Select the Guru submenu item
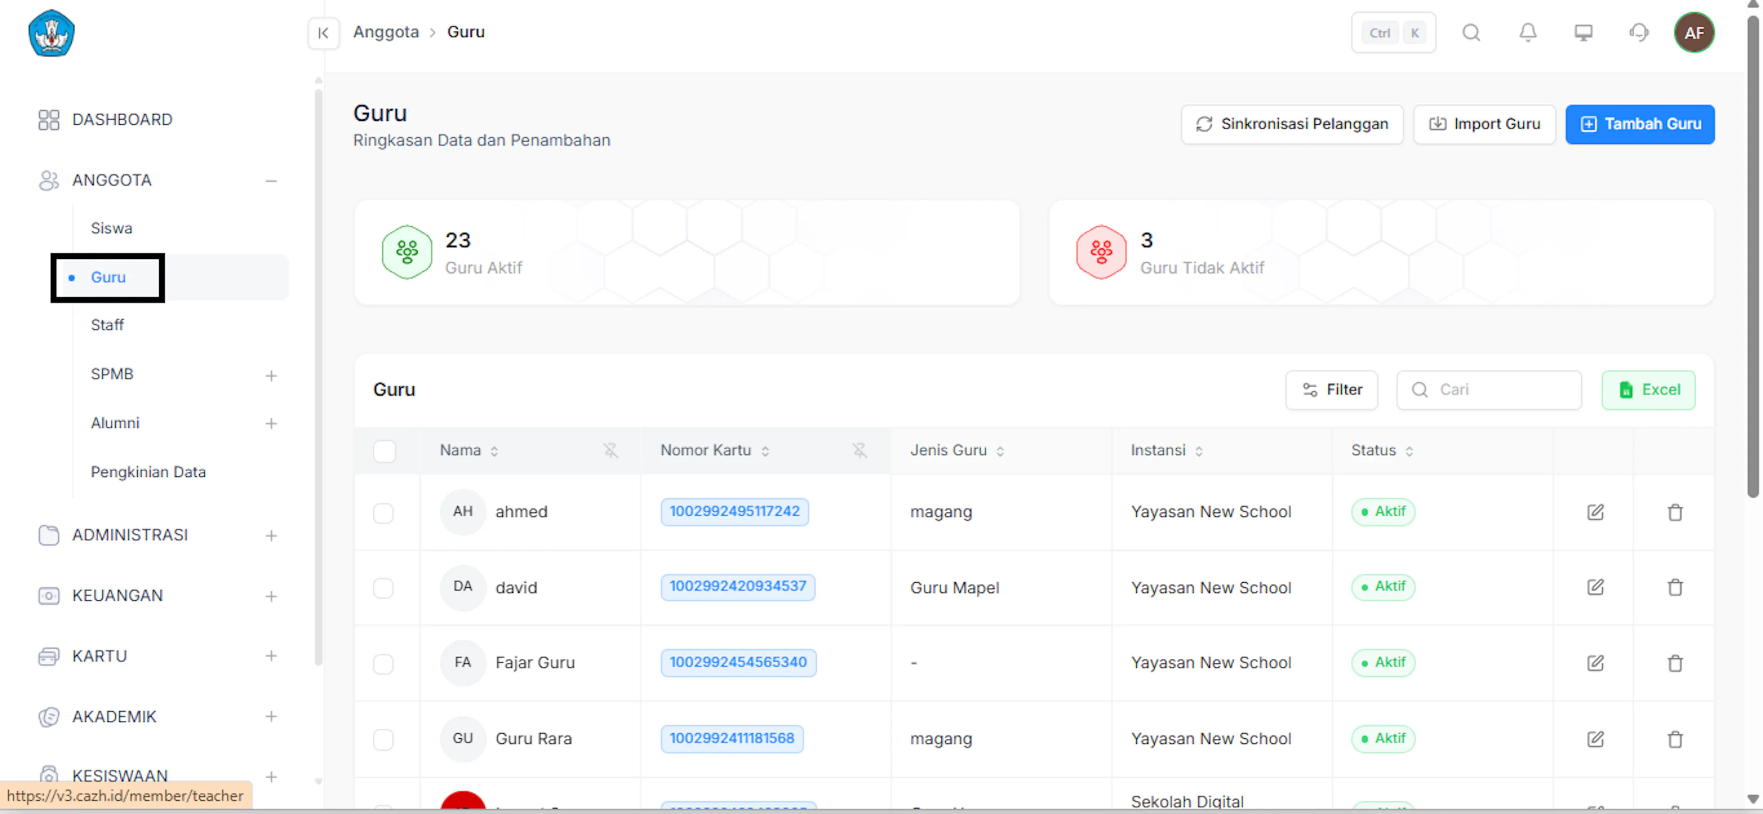 (x=108, y=277)
